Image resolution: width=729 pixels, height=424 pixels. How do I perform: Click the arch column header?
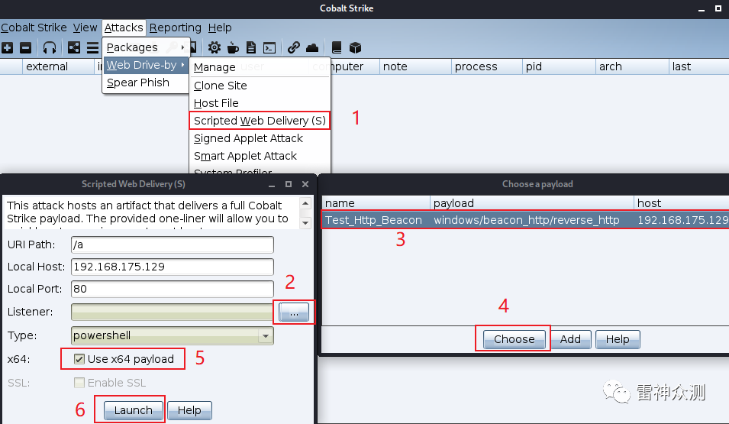click(x=633, y=66)
